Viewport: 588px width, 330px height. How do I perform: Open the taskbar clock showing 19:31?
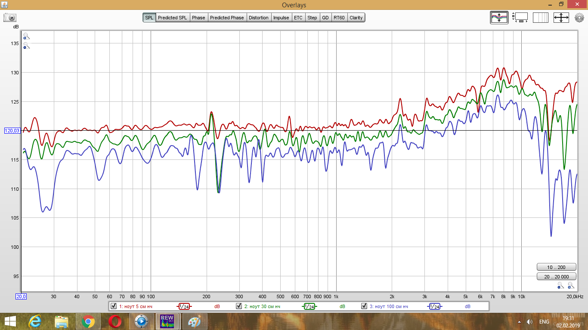point(568,322)
